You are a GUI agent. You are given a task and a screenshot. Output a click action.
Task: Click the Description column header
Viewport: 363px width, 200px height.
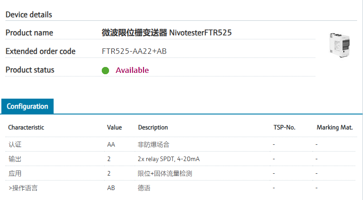pyautogui.click(x=153, y=128)
